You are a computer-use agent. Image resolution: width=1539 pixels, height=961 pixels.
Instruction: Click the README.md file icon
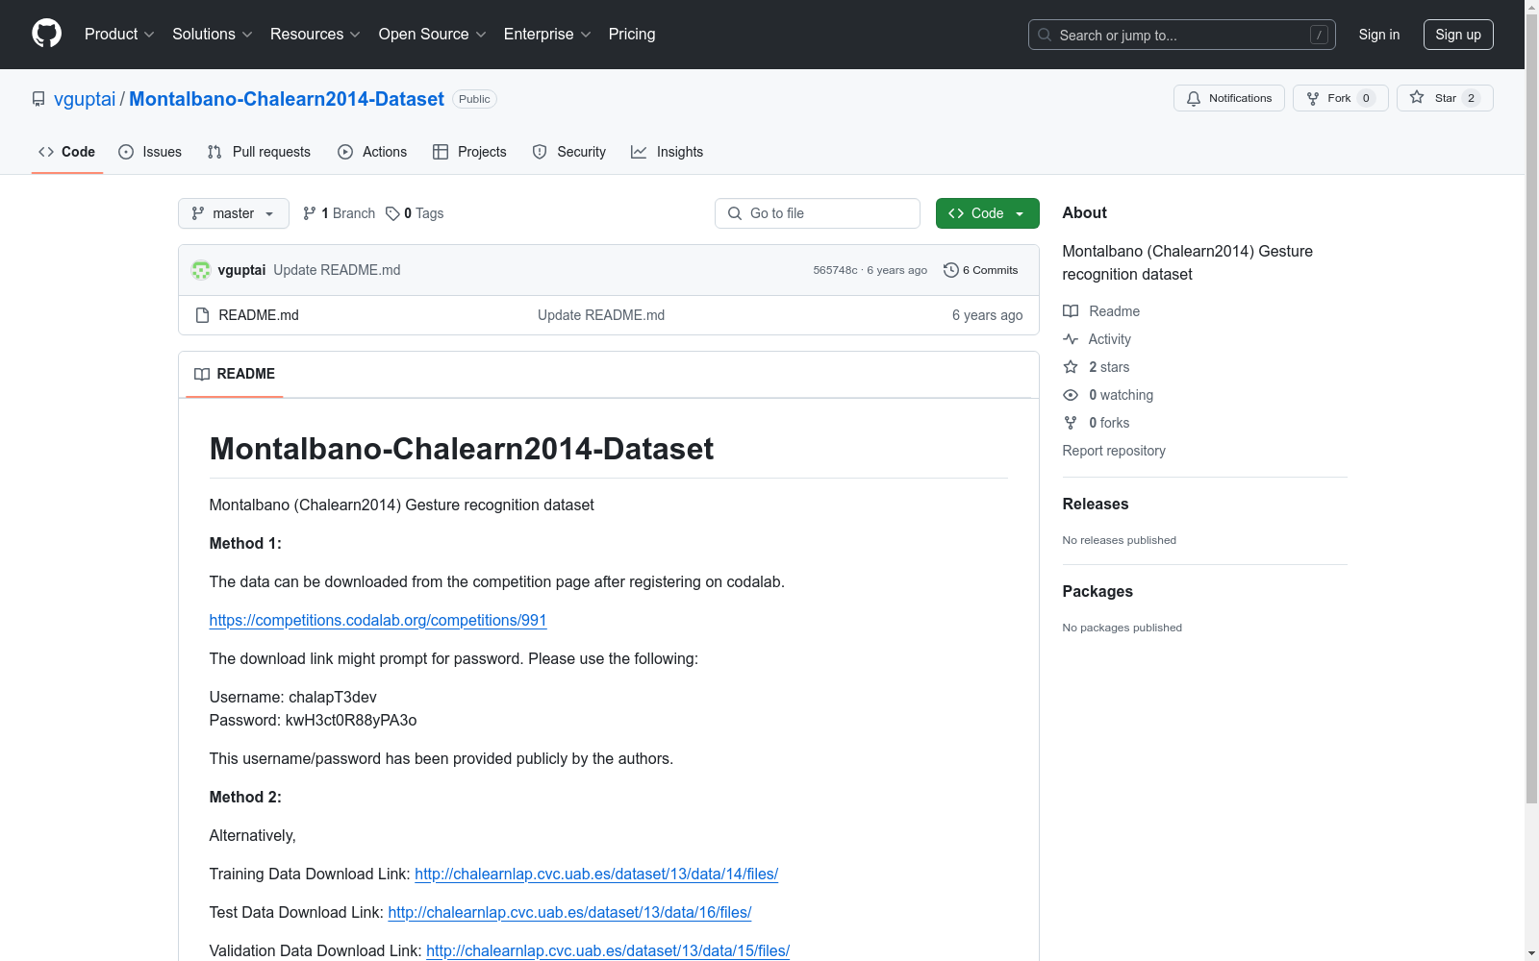[x=202, y=315]
